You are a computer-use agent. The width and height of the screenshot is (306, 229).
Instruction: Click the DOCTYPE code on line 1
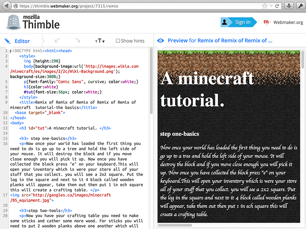pyautogui.click(x=27, y=51)
